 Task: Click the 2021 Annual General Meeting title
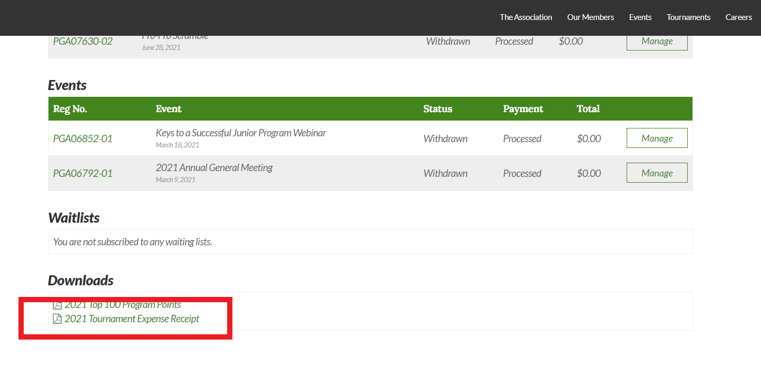point(214,168)
